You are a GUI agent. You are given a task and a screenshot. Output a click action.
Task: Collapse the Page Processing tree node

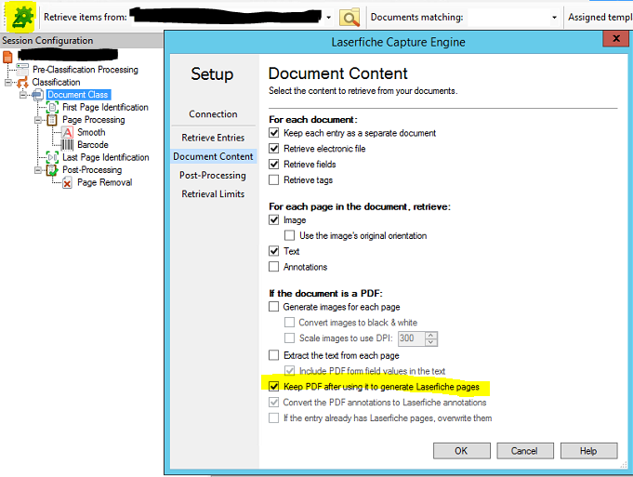[38, 120]
